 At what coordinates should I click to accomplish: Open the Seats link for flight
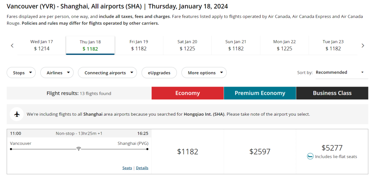coord(127,168)
